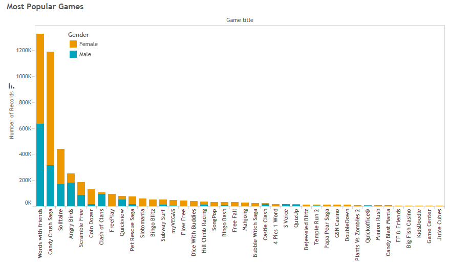Image resolution: width=450 pixels, height=266 pixels.
Task: Click the Words with friends axis label
Action: pos(40,233)
